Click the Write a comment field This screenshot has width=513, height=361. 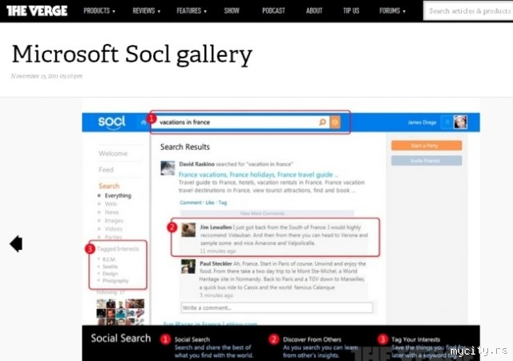277,307
